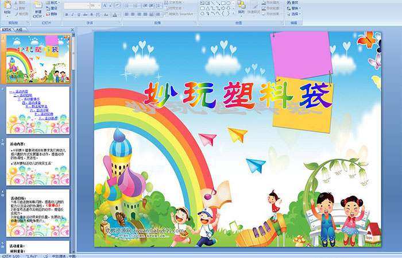This screenshot has height=258, width=402.
Task: Open the Change Case (Aa) dropdown
Action: click(106, 14)
